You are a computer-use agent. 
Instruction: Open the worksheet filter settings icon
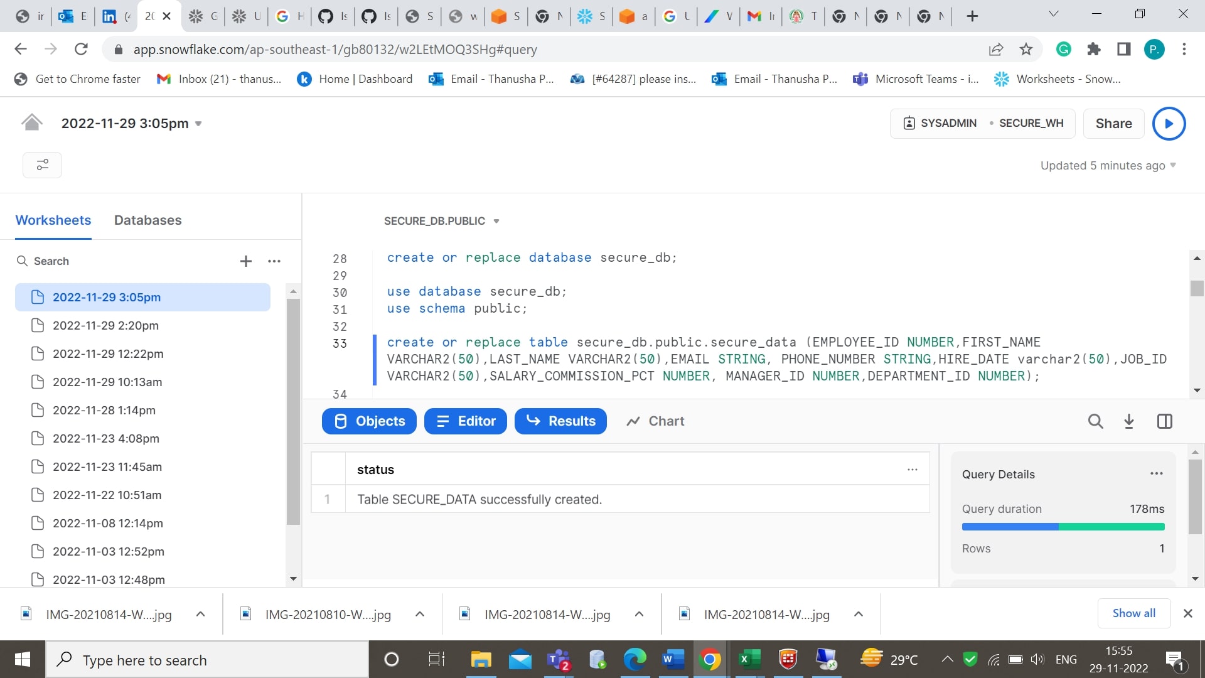click(42, 164)
